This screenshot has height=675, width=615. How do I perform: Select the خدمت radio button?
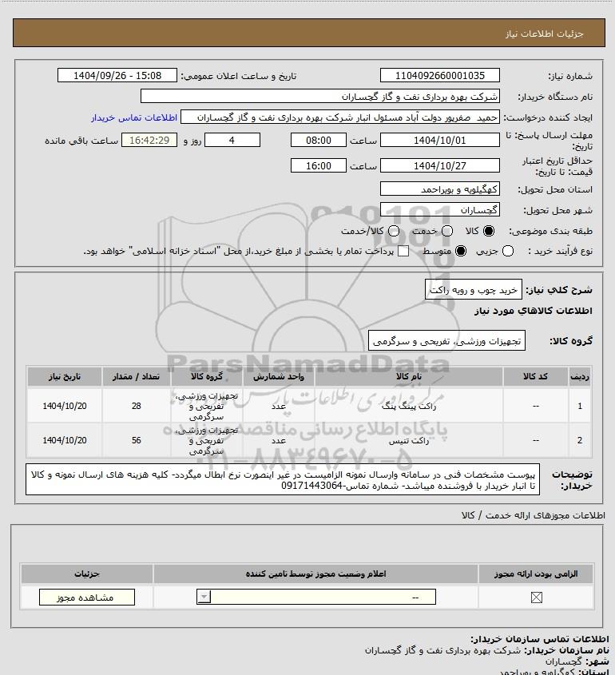coord(447,231)
